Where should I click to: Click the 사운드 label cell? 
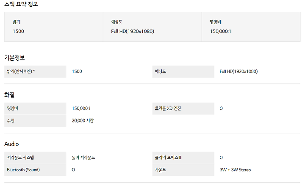coord(183,170)
